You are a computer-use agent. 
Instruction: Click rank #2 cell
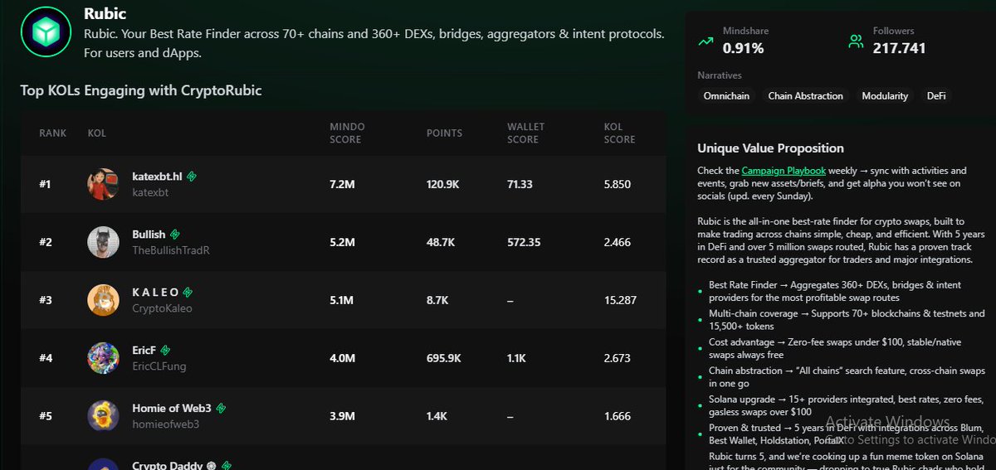46,242
